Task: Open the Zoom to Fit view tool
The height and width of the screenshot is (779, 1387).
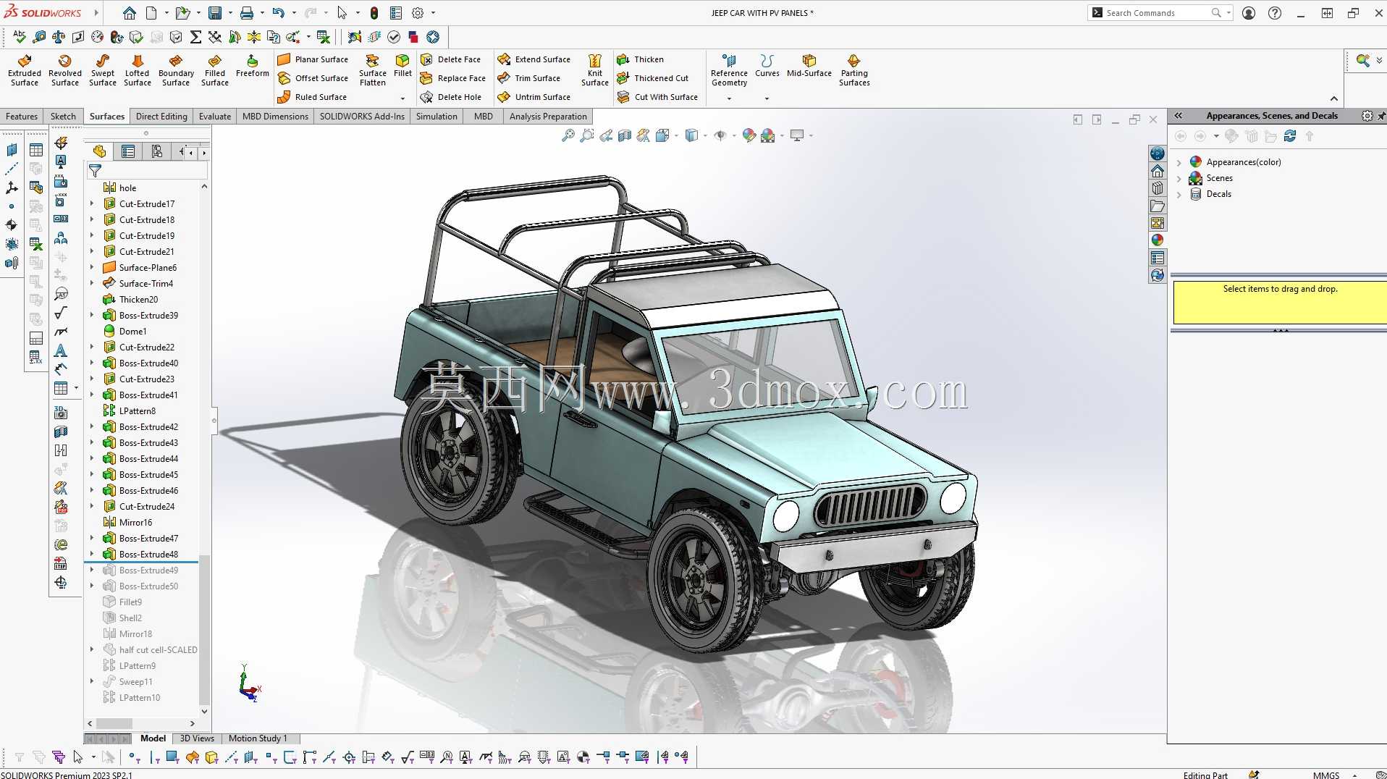Action: tap(568, 135)
